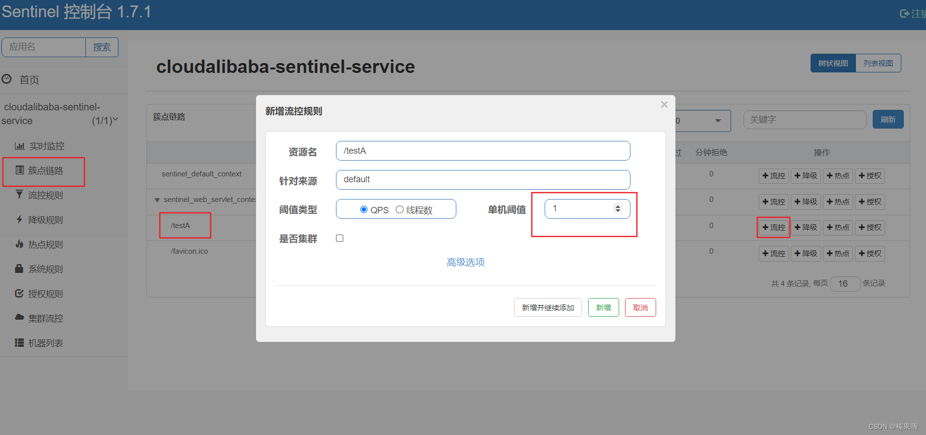This screenshot has height=435, width=926.
Task: Open the 机器列表 machine list page
Action: pos(46,343)
